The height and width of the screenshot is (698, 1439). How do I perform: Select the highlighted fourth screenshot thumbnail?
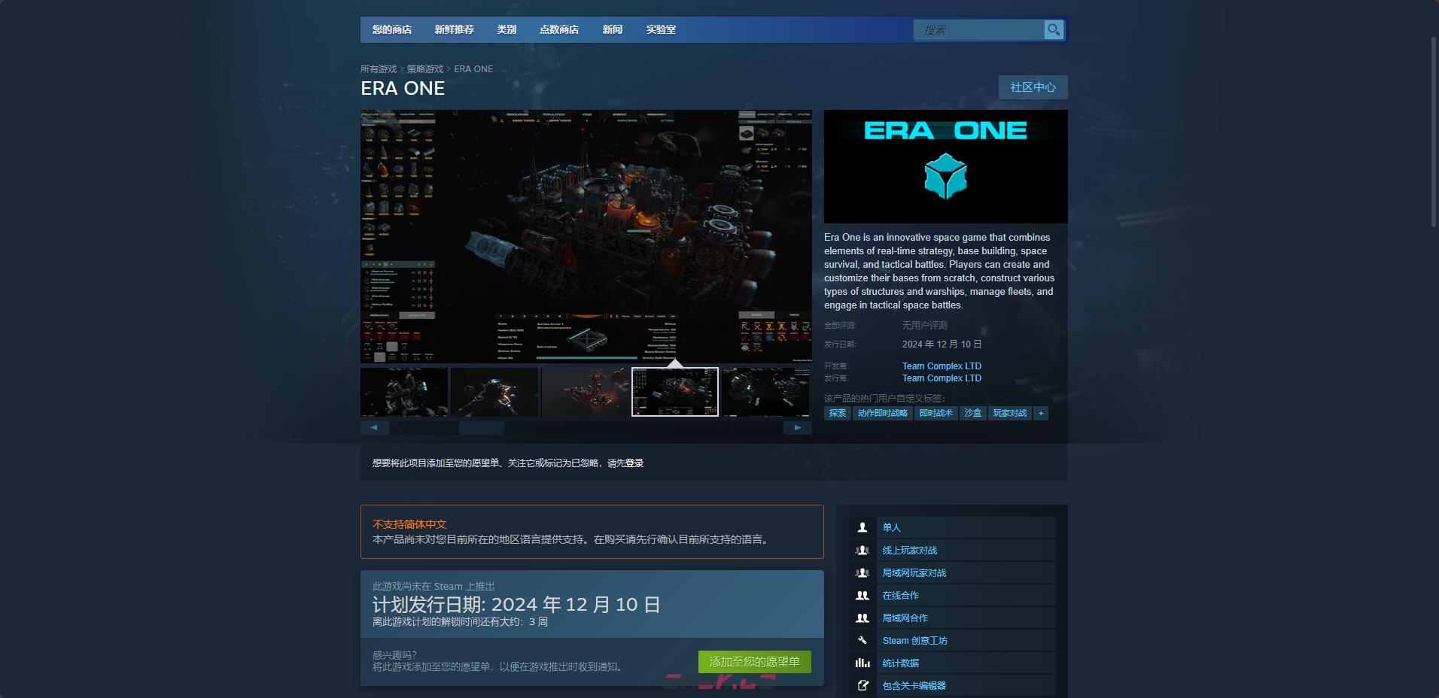[675, 392]
